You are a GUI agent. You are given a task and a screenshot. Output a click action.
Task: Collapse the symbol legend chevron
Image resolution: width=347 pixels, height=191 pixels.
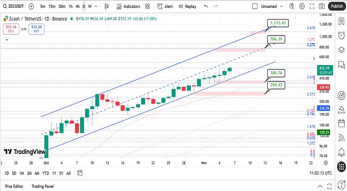(x=6, y=40)
